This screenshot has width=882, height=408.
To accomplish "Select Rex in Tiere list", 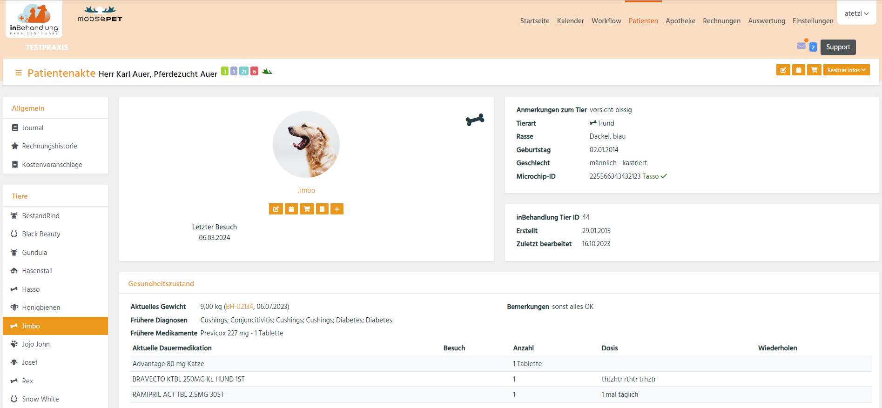I will point(55,381).
